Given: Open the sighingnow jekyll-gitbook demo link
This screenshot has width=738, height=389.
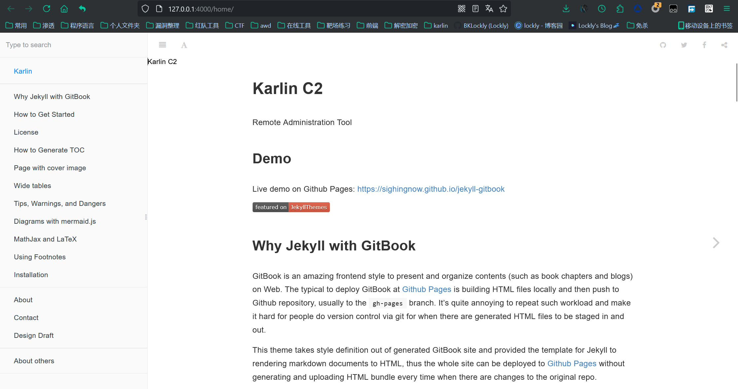Looking at the screenshot, I should tap(431, 189).
